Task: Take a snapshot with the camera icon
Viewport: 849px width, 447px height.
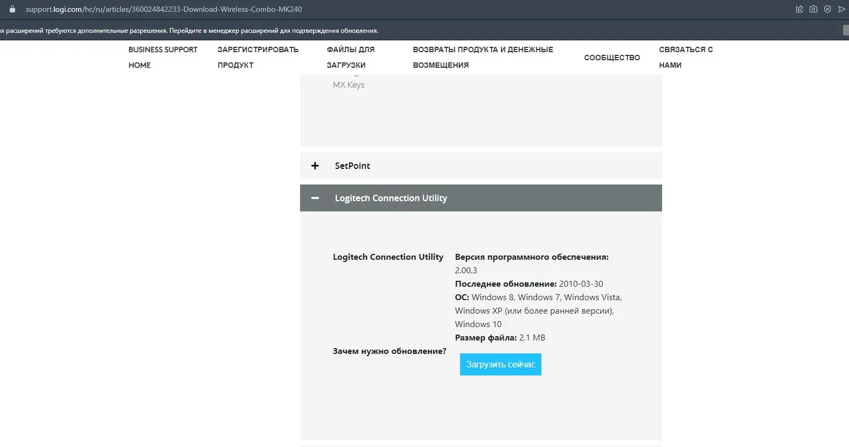Action: 813,9
